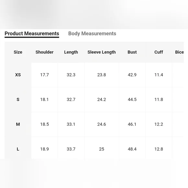188x188 pixels.
Task: Select the L size row label
Action: 18,149
